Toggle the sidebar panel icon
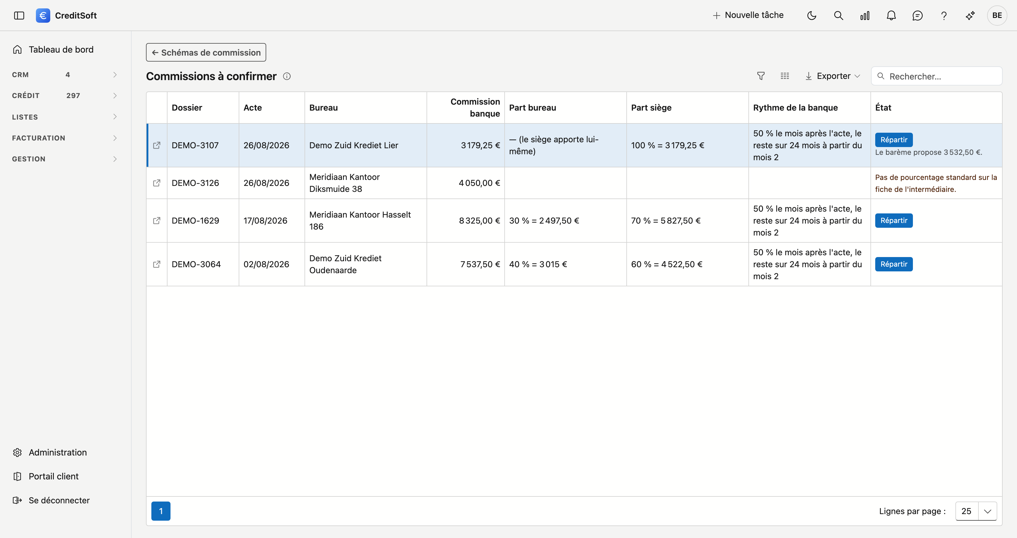The image size is (1017, 538). (19, 15)
